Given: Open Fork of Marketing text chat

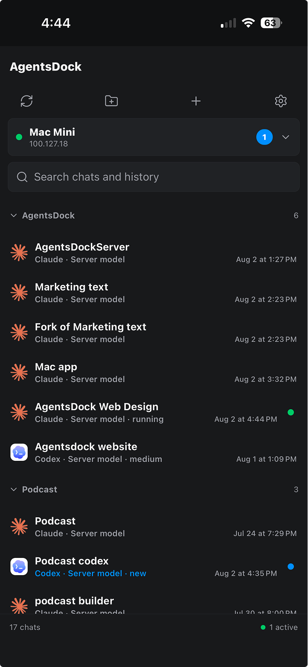Looking at the screenshot, I should point(153,332).
